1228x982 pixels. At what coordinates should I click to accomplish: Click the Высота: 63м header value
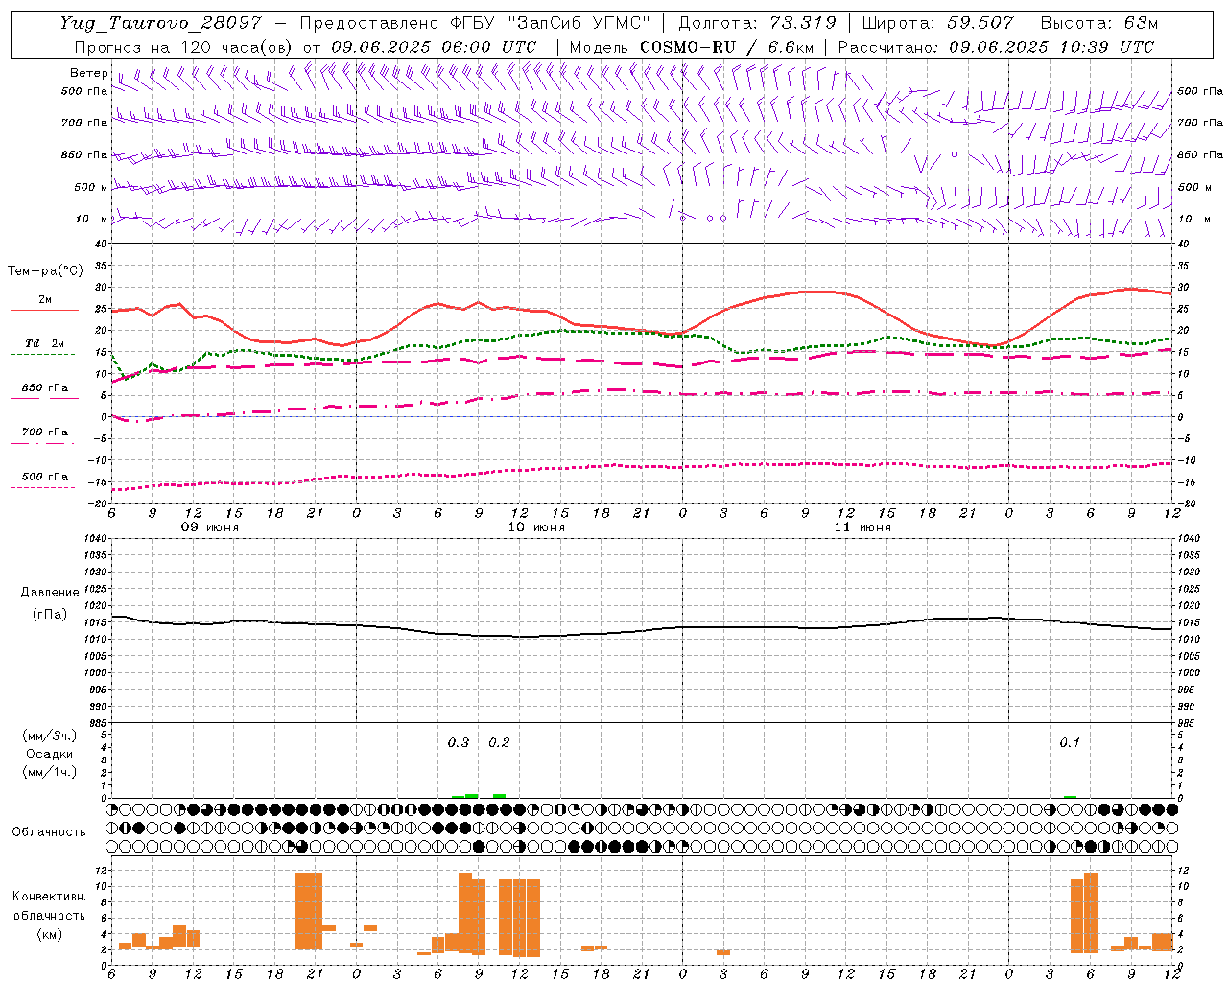(1098, 23)
